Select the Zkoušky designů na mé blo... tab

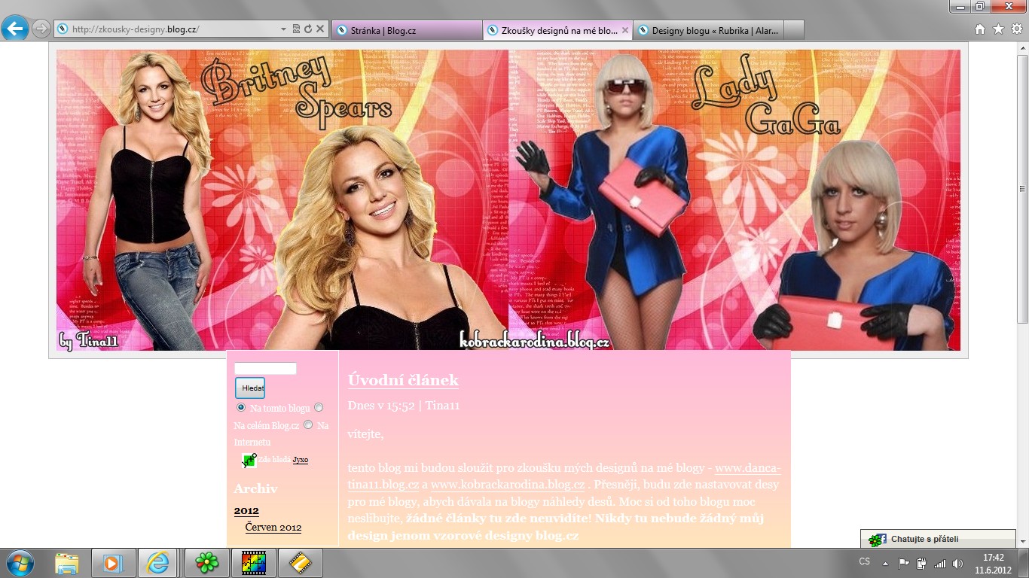click(558, 30)
